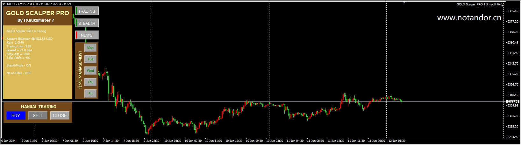Toggle Mon in Time Management
The image size is (521, 145).
[x=90, y=48]
